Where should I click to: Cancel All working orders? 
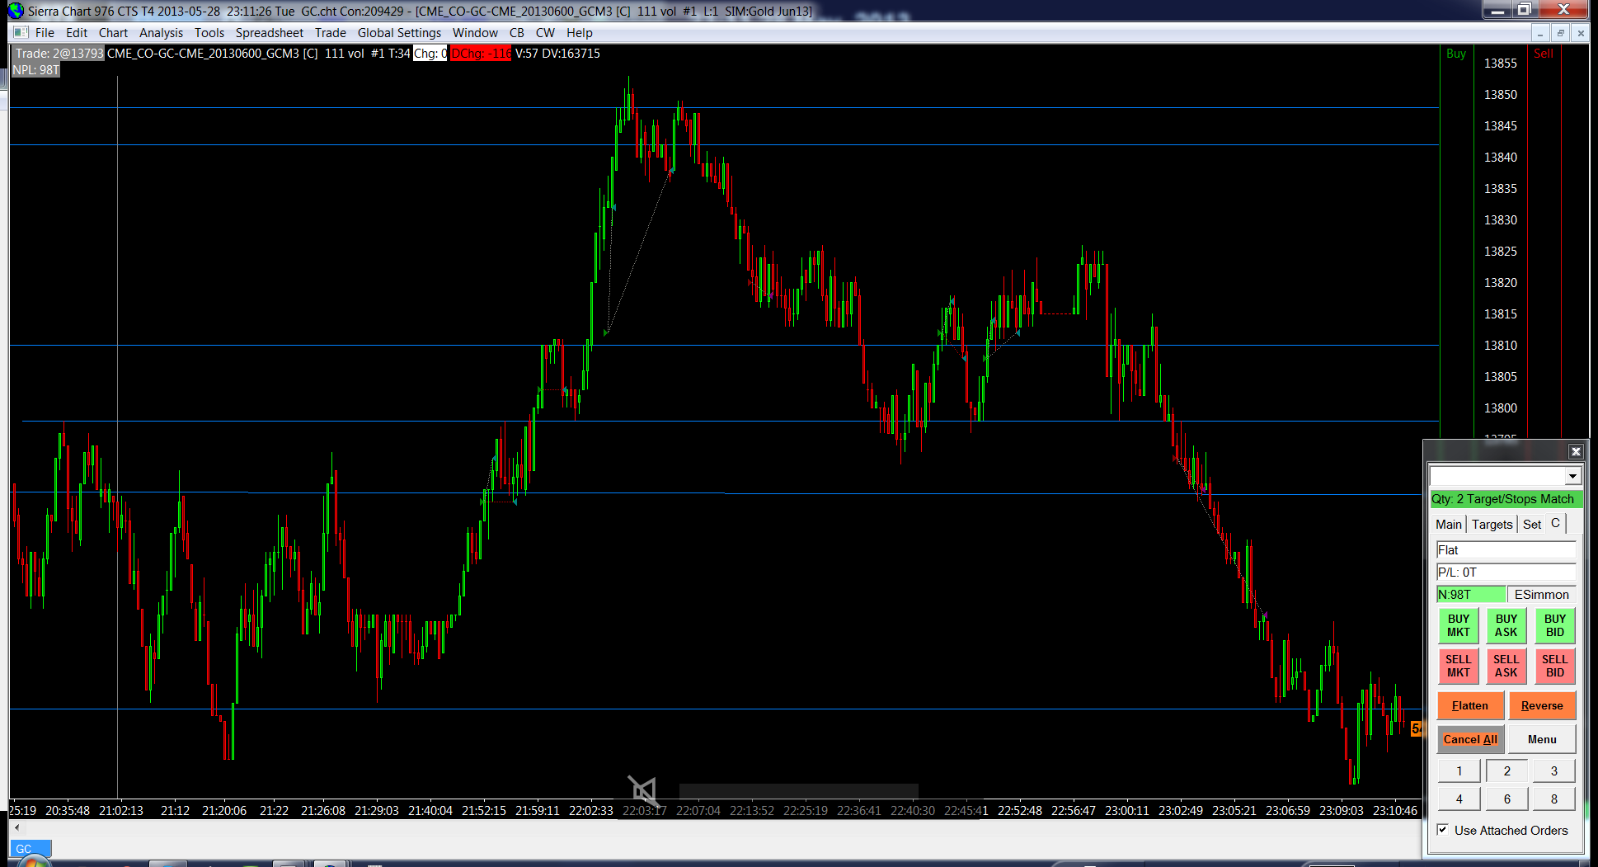[1470, 739]
